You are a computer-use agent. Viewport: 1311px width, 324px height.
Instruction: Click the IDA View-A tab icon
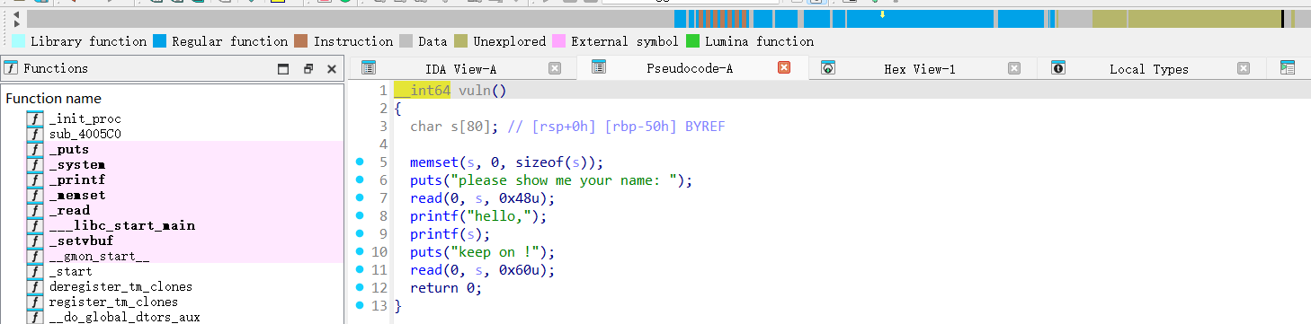(369, 68)
